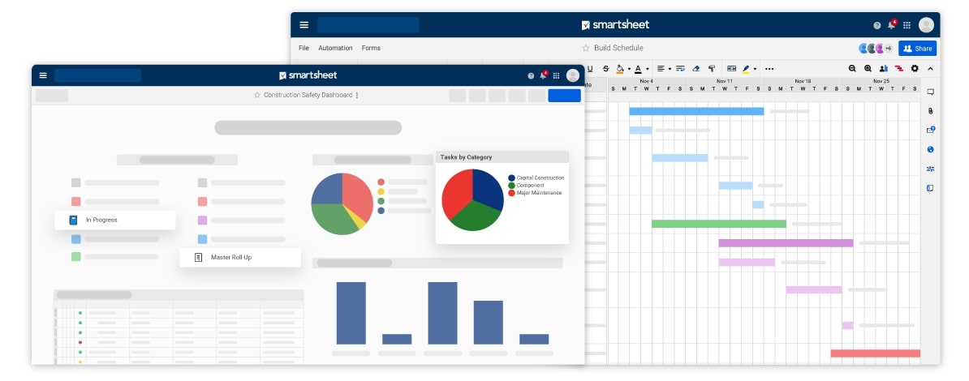Open Attachments paperclip in right sidebar
This screenshot has width=969, height=381.
[x=930, y=111]
